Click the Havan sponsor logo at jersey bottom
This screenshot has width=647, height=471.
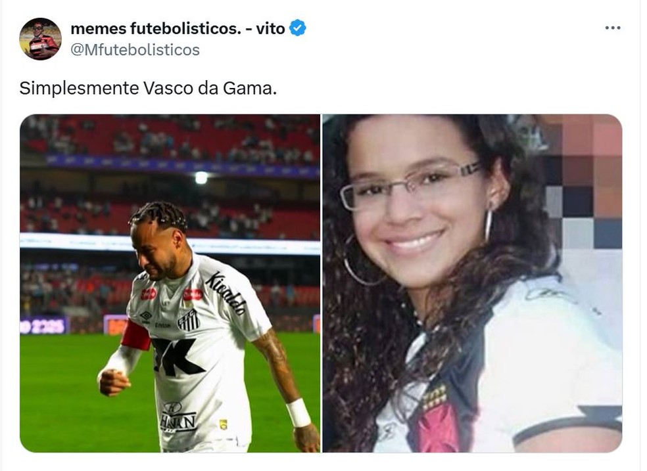click(x=178, y=417)
